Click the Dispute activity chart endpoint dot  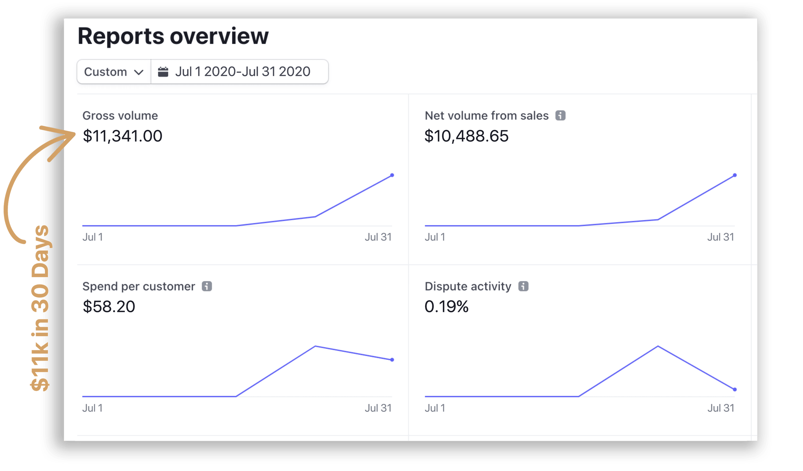(735, 389)
